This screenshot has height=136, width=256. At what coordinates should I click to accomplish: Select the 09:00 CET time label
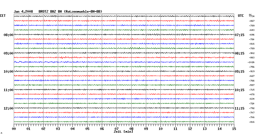click(9, 53)
